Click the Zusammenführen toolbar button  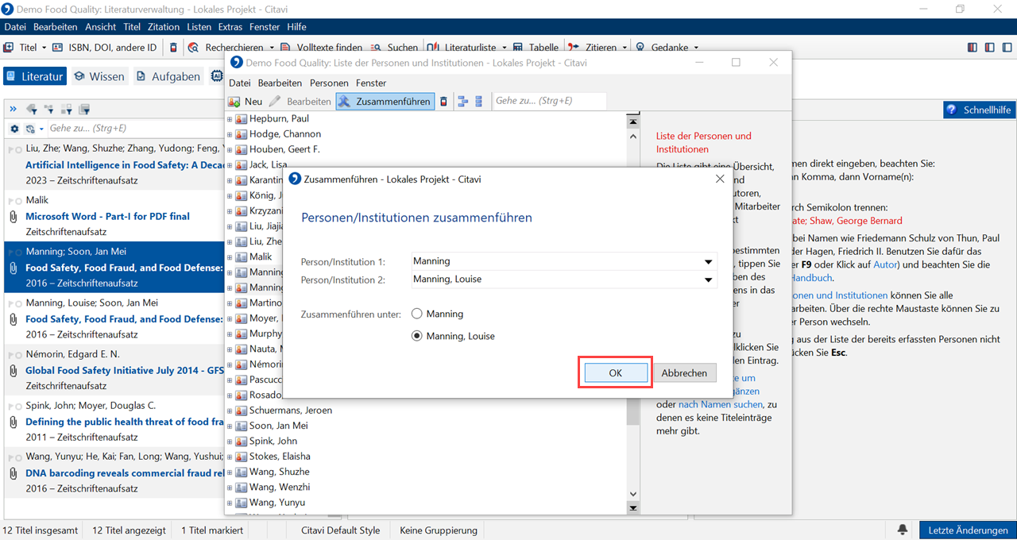pos(385,102)
